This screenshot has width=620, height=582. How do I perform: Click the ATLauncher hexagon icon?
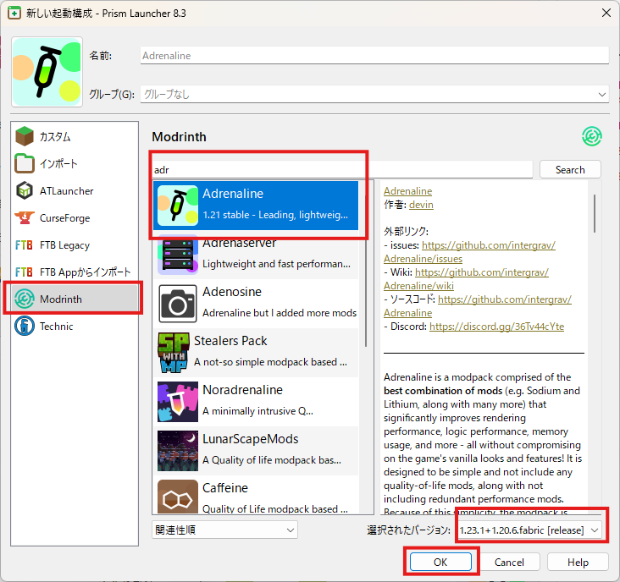(25, 190)
